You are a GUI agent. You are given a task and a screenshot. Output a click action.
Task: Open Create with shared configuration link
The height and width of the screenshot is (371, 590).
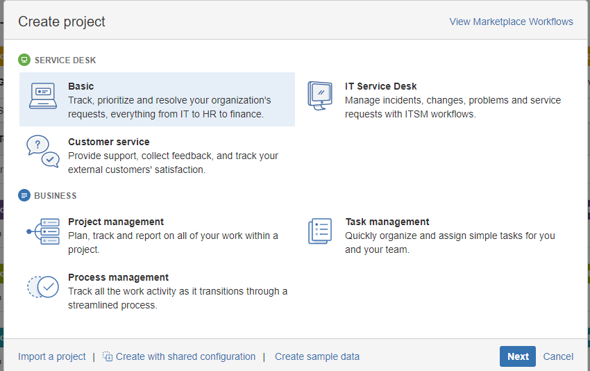(x=185, y=356)
